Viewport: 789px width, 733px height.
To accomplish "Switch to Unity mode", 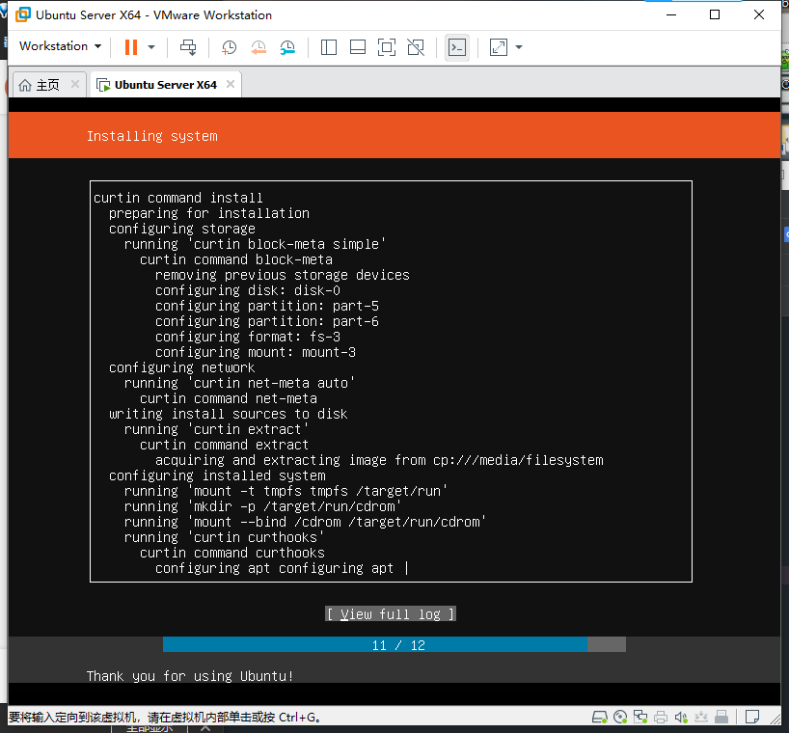I will [416, 47].
